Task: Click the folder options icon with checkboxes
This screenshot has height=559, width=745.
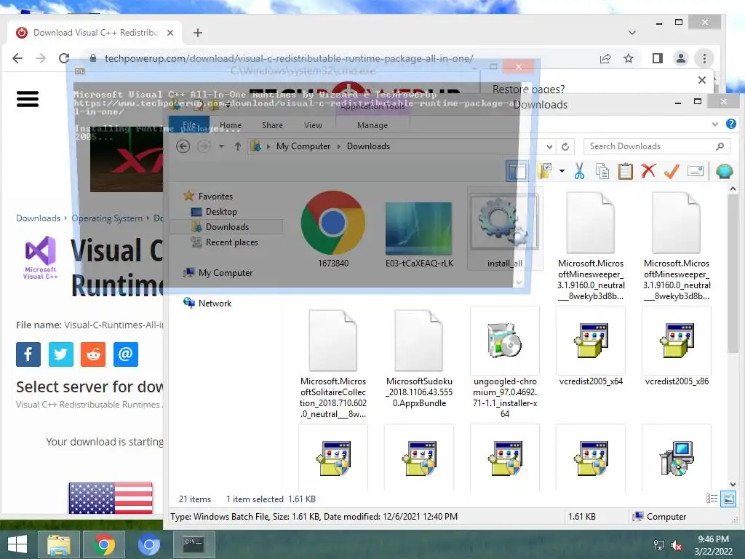Action: [544, 171]
